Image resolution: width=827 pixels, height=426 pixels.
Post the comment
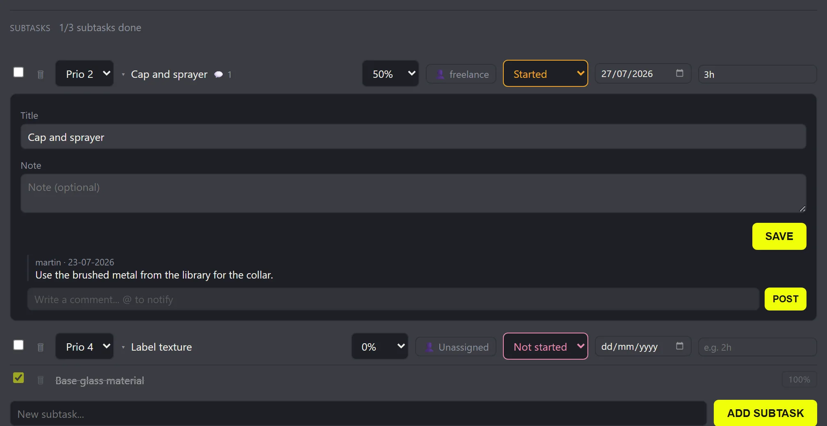tap(785, 299)
